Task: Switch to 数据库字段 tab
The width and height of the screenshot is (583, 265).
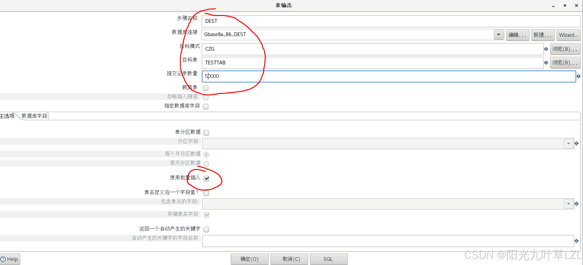Action: pos(34,116)
